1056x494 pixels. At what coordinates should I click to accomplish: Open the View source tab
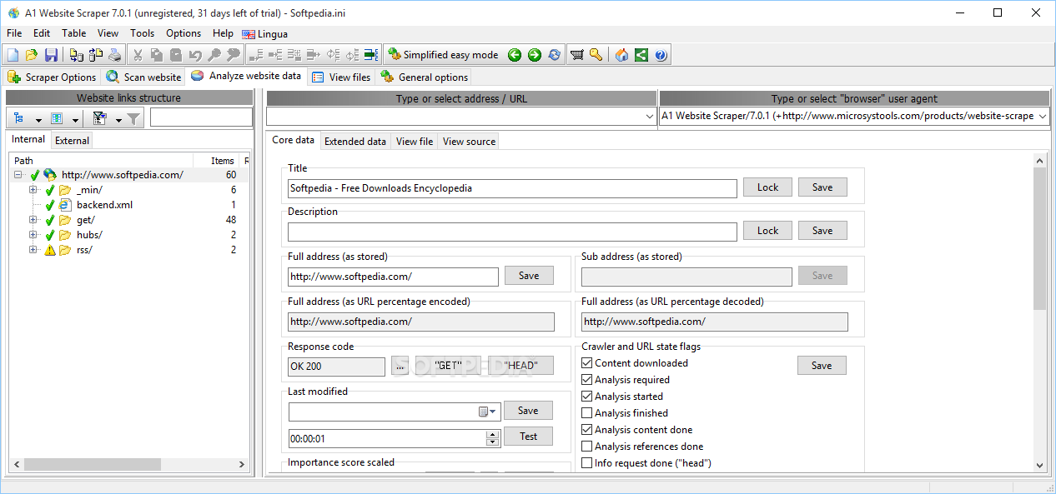click(x=469, y=141)
